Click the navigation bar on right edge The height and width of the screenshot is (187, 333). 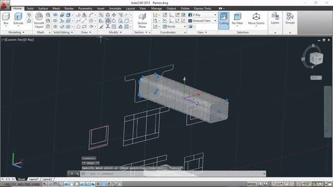328,112
